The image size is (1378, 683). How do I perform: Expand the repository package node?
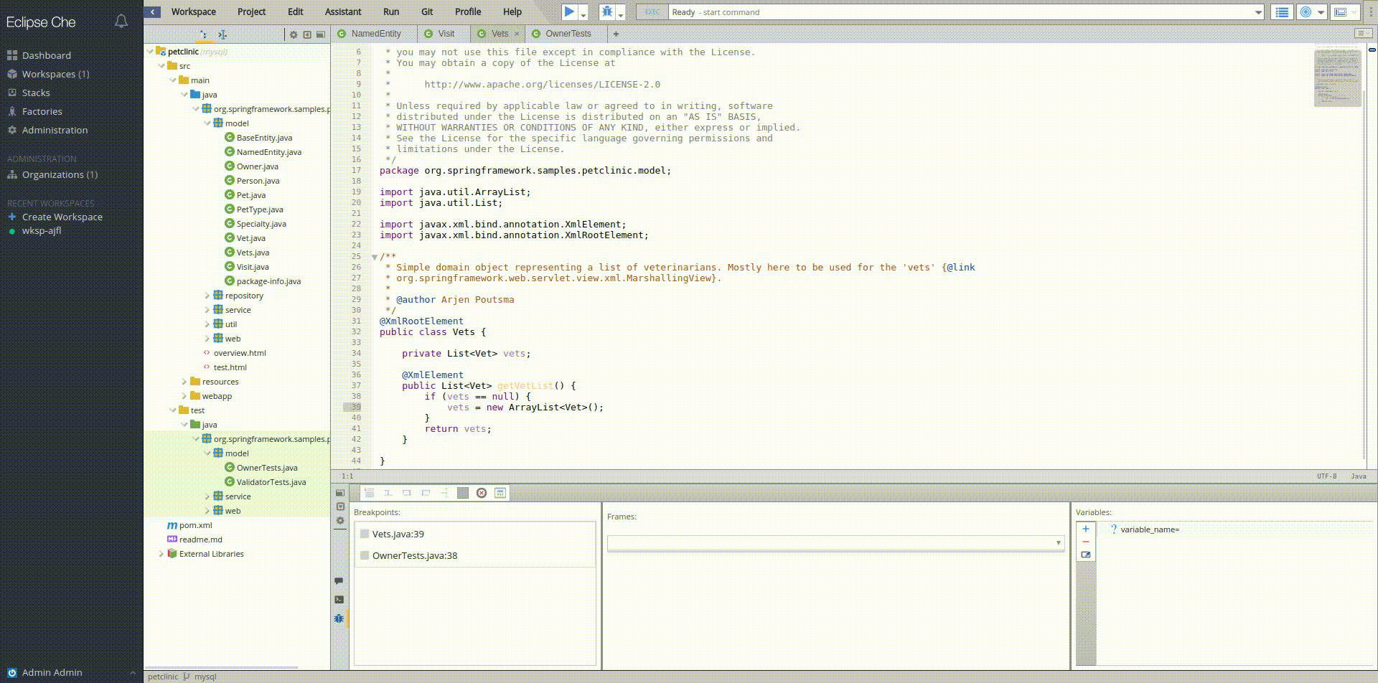coord(207,296)
